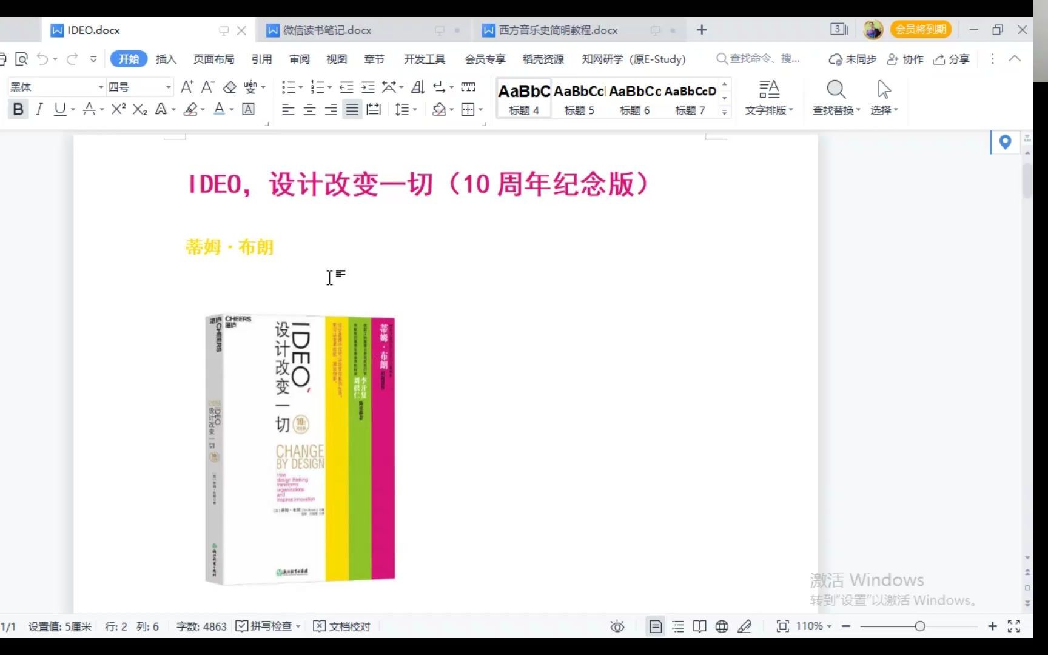Decrease paragraph indent

point(346,87)
